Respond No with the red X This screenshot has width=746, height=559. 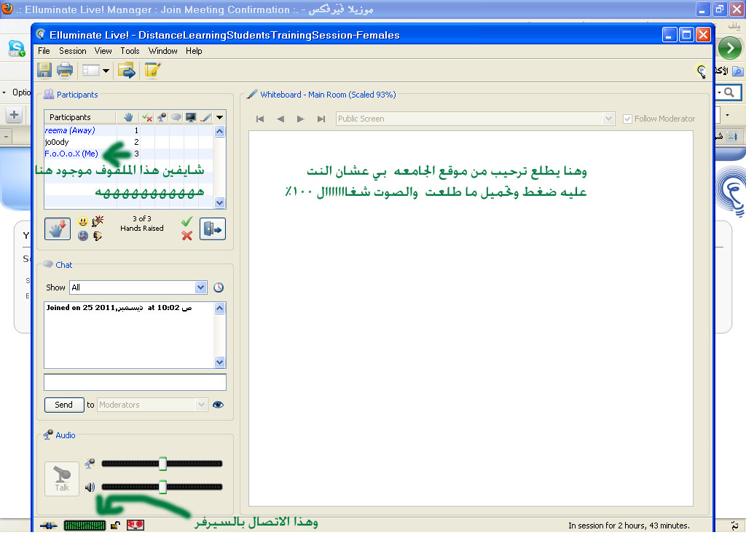186,236
